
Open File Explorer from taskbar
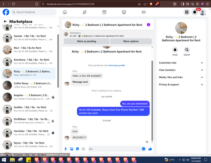pyautogui.click(x=12, y=160)
